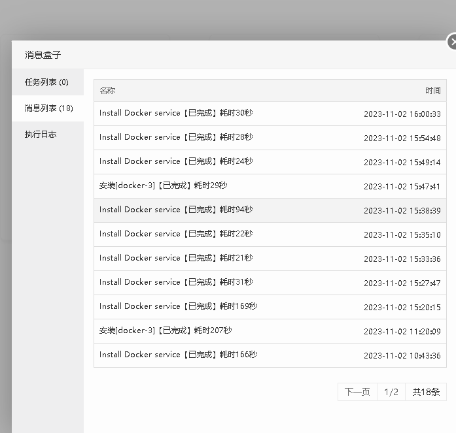Click the 时间 column header
The image size is (456, 433).
[x=433, y=91]
